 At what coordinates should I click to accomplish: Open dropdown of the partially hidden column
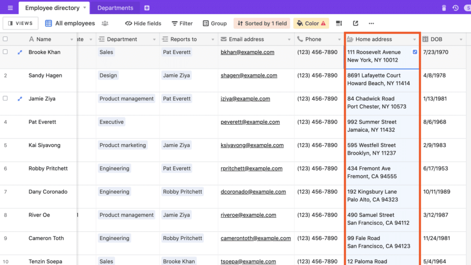91,40
